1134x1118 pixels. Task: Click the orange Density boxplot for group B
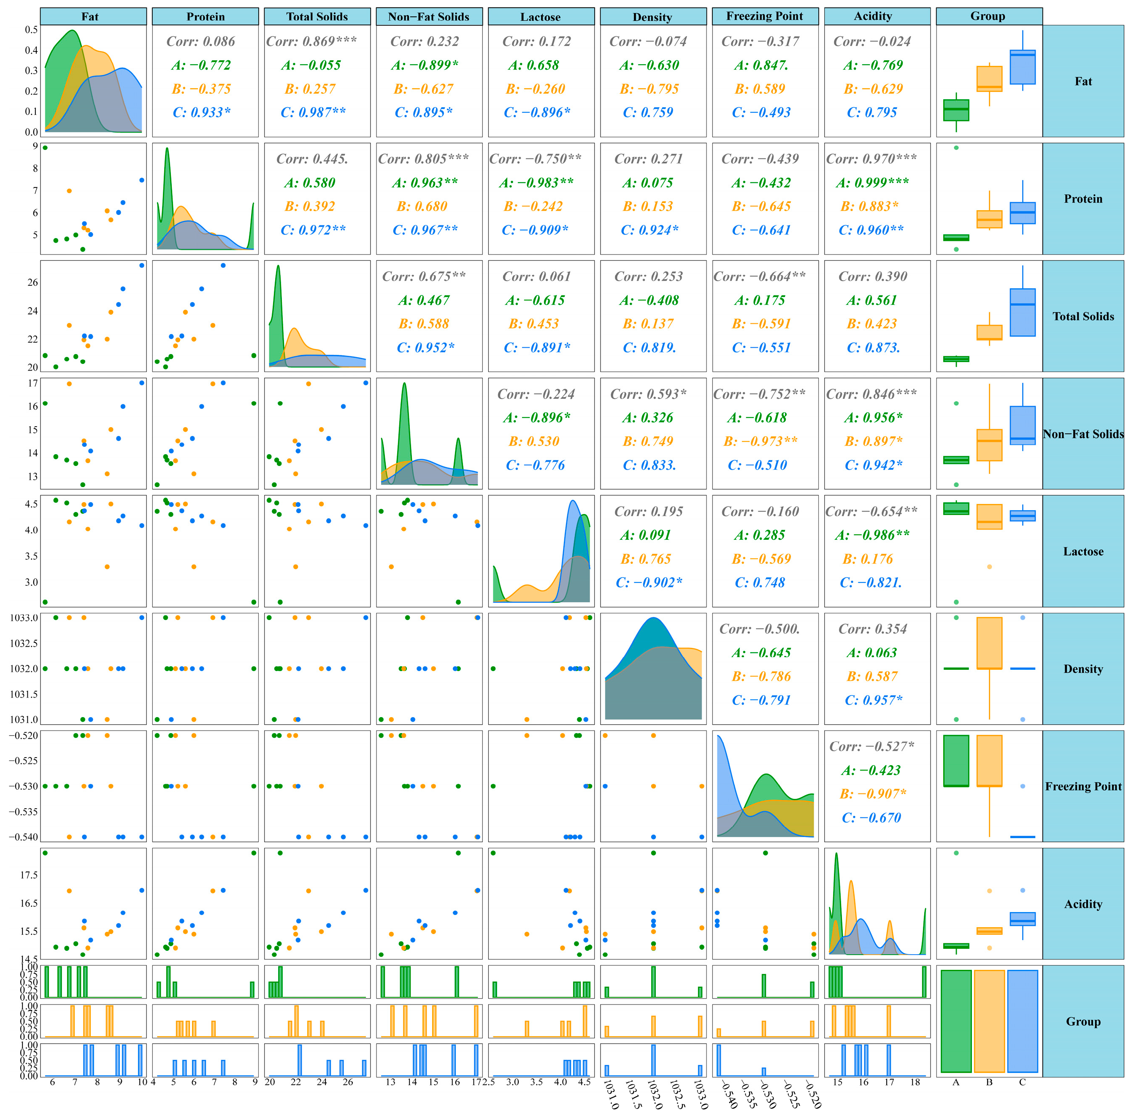coord(989,643)
